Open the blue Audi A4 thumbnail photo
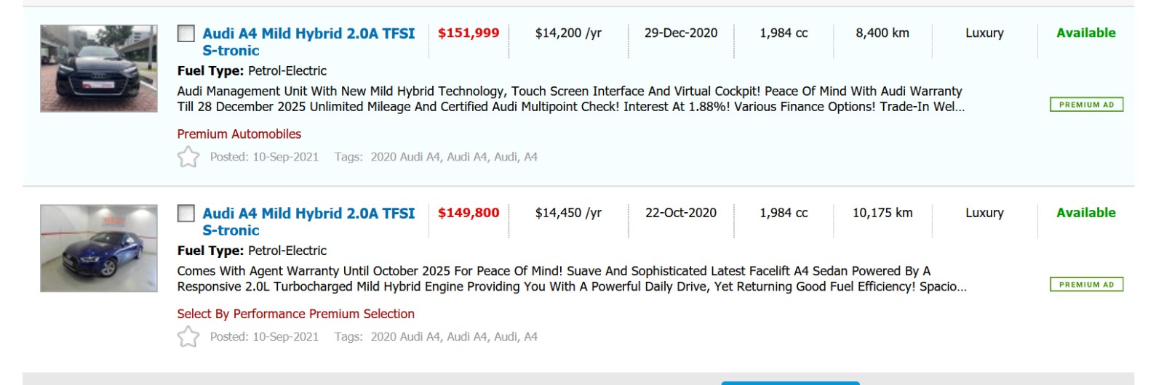The width and height of the screenshot is (1164, 385). pos(99,248)
